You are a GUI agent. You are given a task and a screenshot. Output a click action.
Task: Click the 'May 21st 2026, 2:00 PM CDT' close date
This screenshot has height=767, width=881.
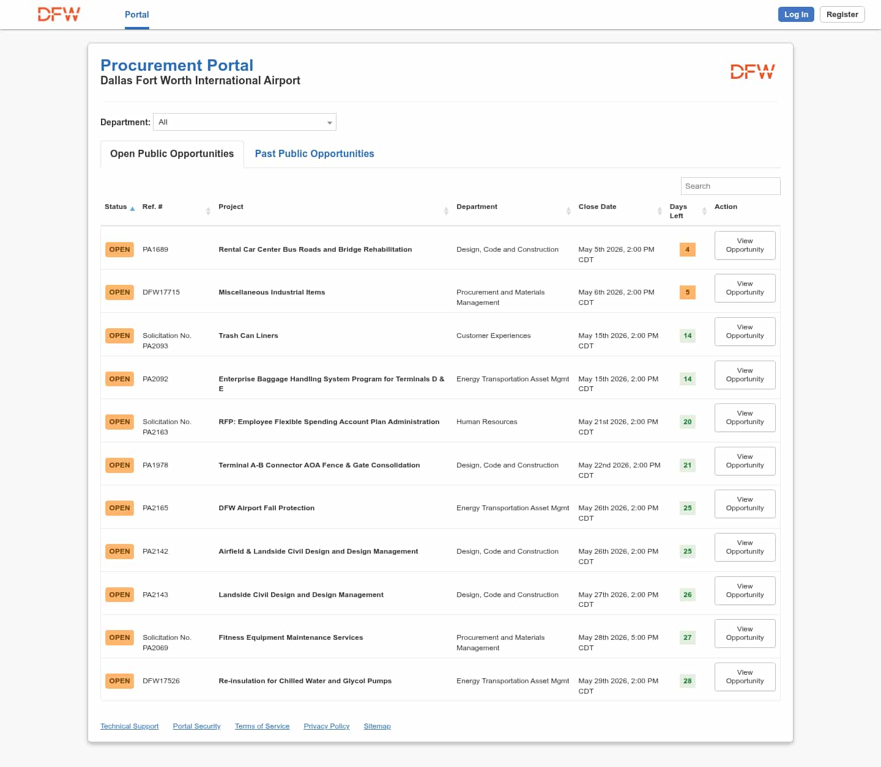point(619,427)
